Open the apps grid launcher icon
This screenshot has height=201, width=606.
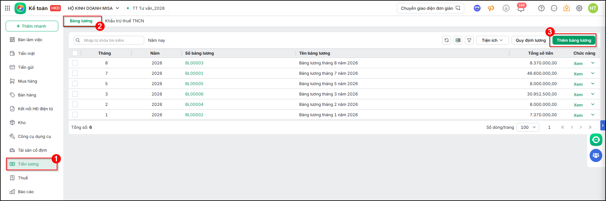(8, 8)
